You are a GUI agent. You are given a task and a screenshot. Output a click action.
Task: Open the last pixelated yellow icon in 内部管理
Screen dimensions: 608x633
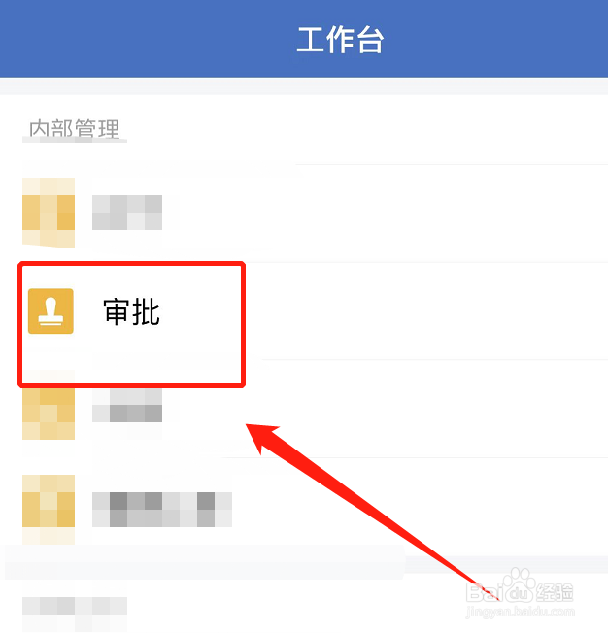[49, 509]
